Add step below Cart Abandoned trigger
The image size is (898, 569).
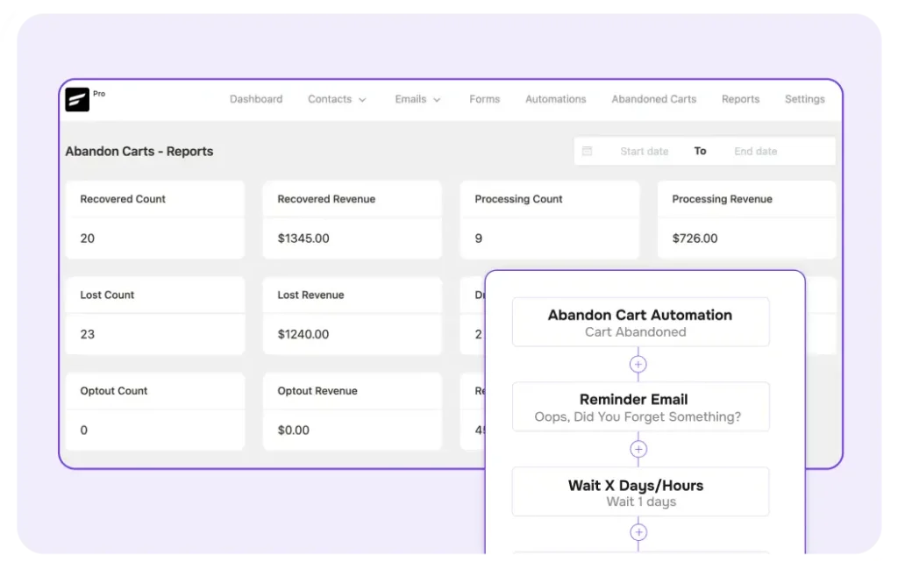638,364
